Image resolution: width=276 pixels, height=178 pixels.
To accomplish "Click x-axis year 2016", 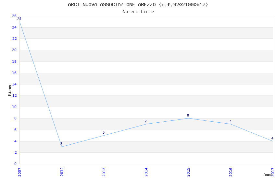I will coord(231,172).
